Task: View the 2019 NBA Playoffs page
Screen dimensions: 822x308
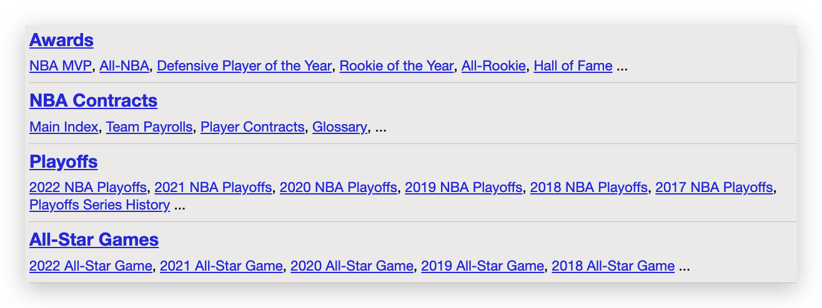Action: 463,188
